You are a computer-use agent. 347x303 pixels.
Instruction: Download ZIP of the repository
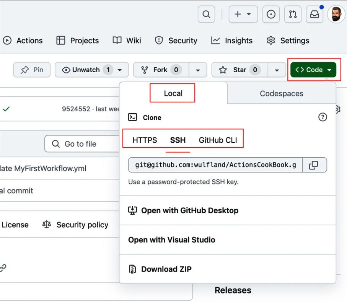[x=228, y=269]
